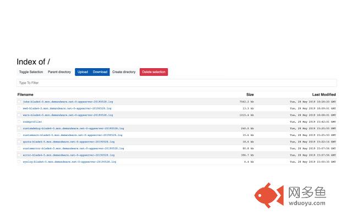Screen dimensions: 352x220
Task: Select the 13.3 kb size value
Action: 248,108
